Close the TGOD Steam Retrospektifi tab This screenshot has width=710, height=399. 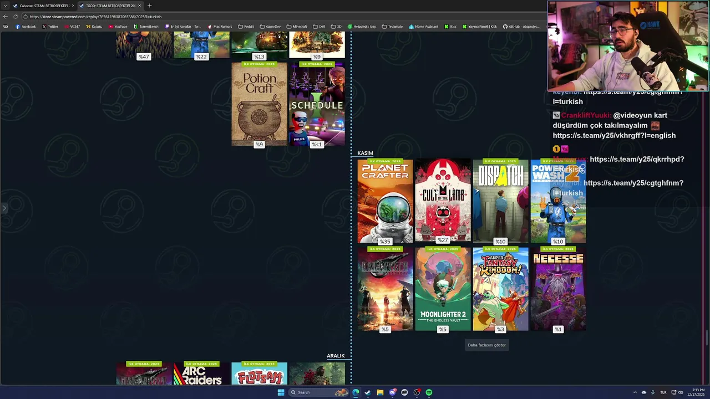coord(139,6)
